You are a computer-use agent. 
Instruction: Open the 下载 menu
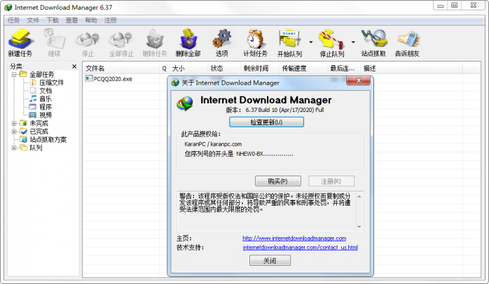[x=53, y=20]
